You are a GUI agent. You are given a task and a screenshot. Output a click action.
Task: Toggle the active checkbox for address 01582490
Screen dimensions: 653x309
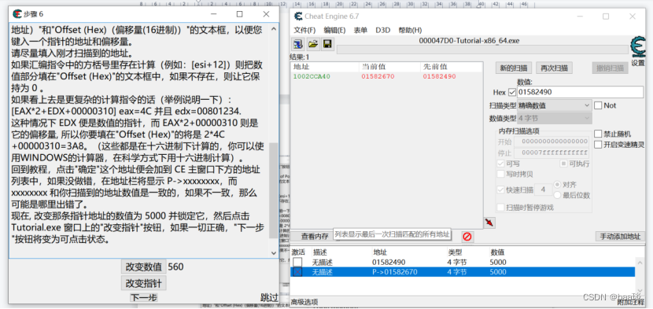click(x=297, y=263)
